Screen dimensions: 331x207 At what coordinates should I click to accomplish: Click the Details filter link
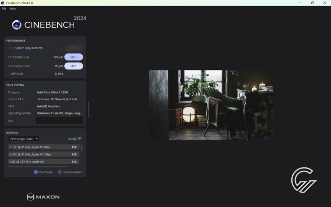point(72,139)
